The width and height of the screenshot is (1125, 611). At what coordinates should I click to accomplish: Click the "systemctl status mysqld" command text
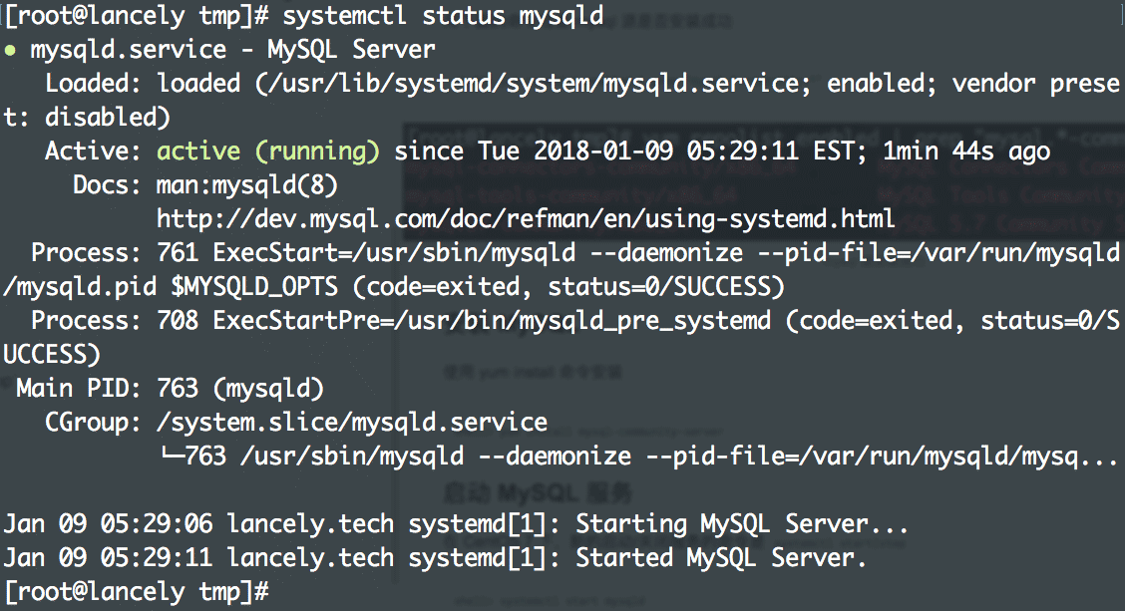(443, 16)
